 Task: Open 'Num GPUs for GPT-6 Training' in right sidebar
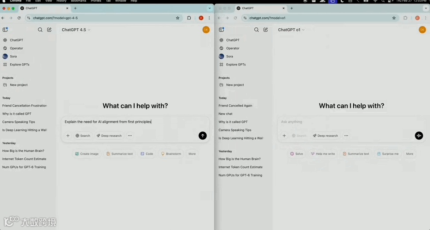tap(240, 175)
